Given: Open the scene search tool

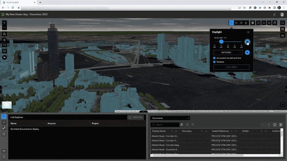Looking at the screenshot, I should coord(283,23).
